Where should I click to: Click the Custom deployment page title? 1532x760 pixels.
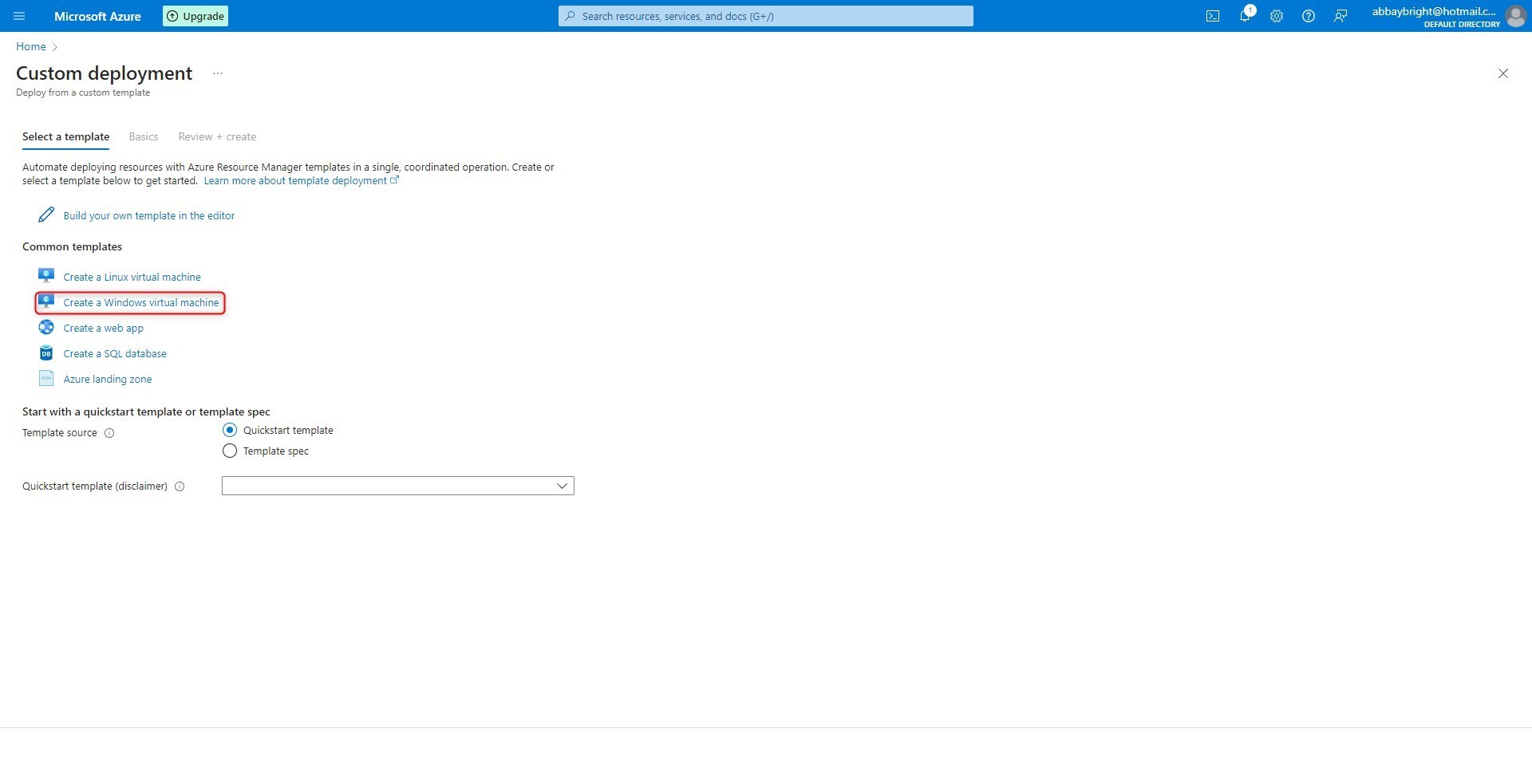pos(105,73)
